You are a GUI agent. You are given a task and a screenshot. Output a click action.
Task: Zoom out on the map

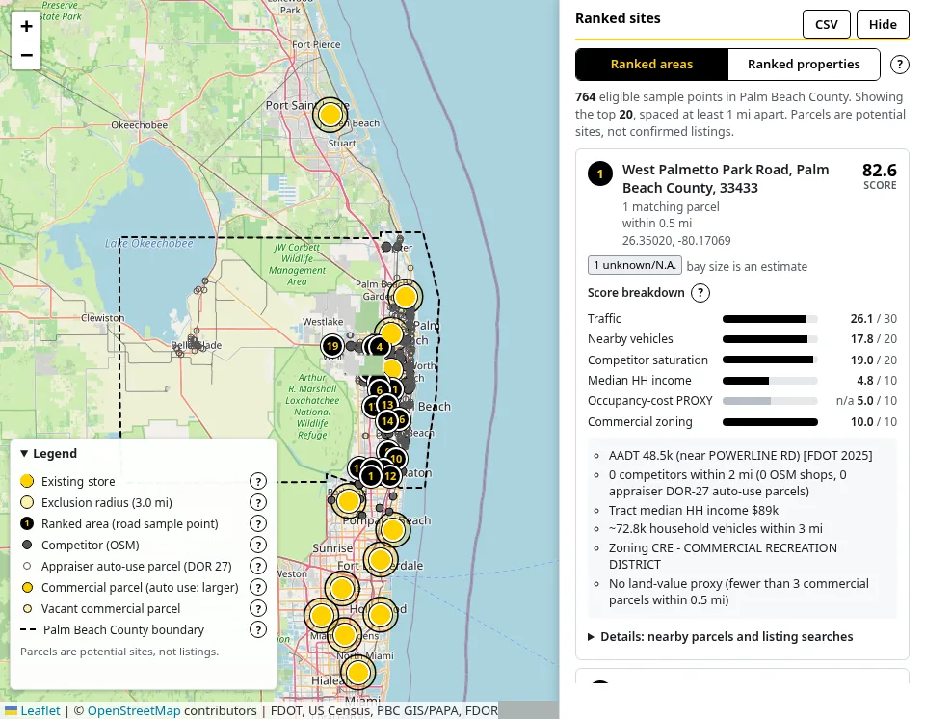26,56
